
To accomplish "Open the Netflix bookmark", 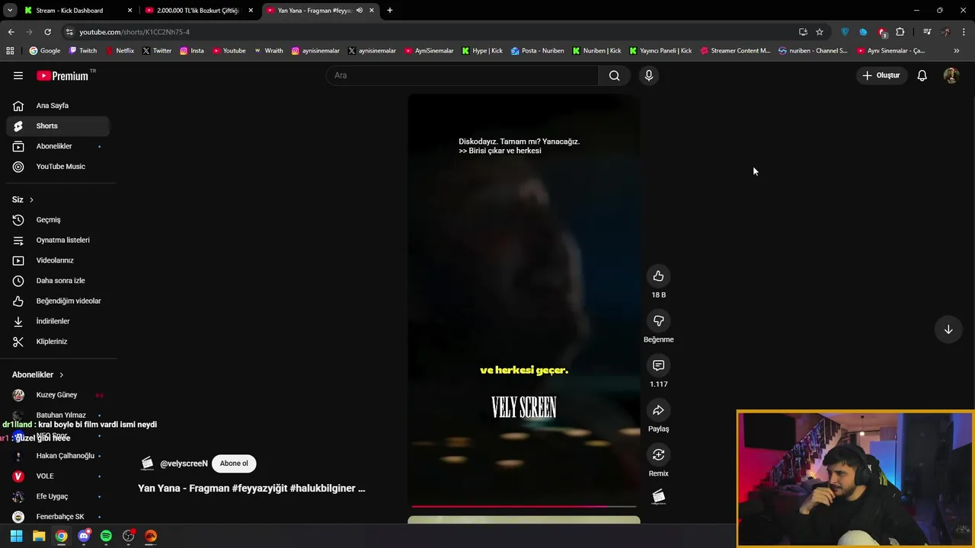I will tap(120, 50).
